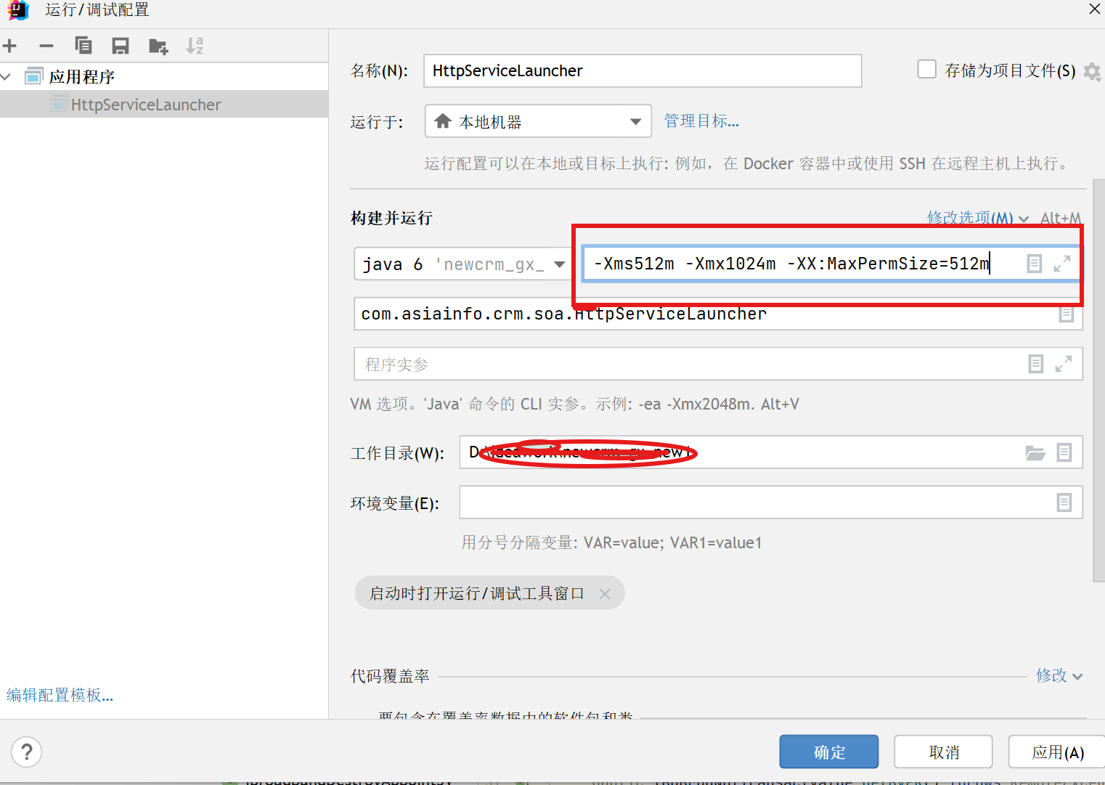Remove 启动时打开运行/调试工具窗口 option
The image size is (1105, 785).
(605, 593)
